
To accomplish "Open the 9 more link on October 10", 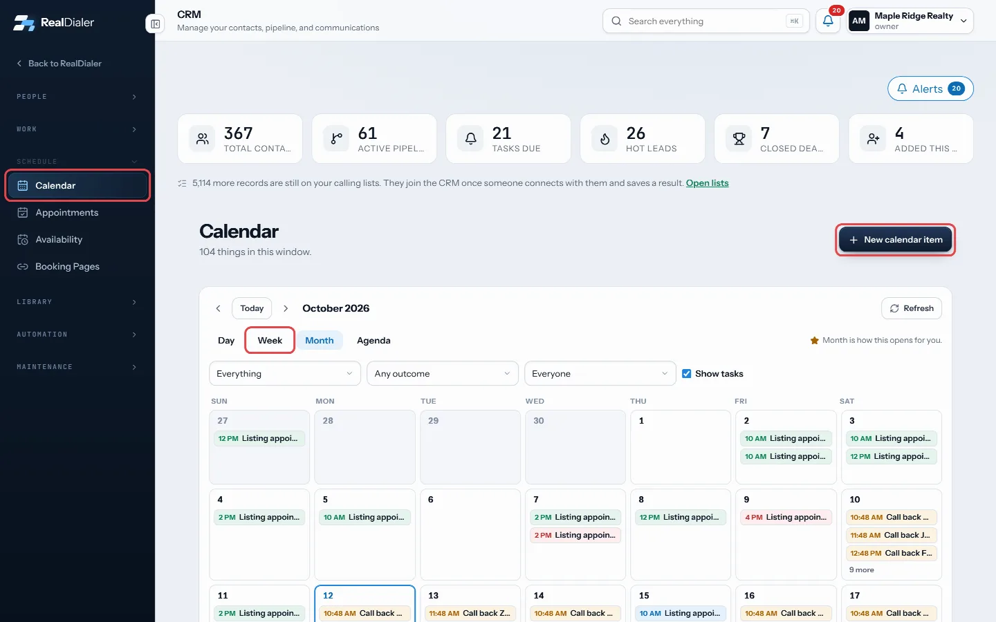I will click(x=861, y=570).
